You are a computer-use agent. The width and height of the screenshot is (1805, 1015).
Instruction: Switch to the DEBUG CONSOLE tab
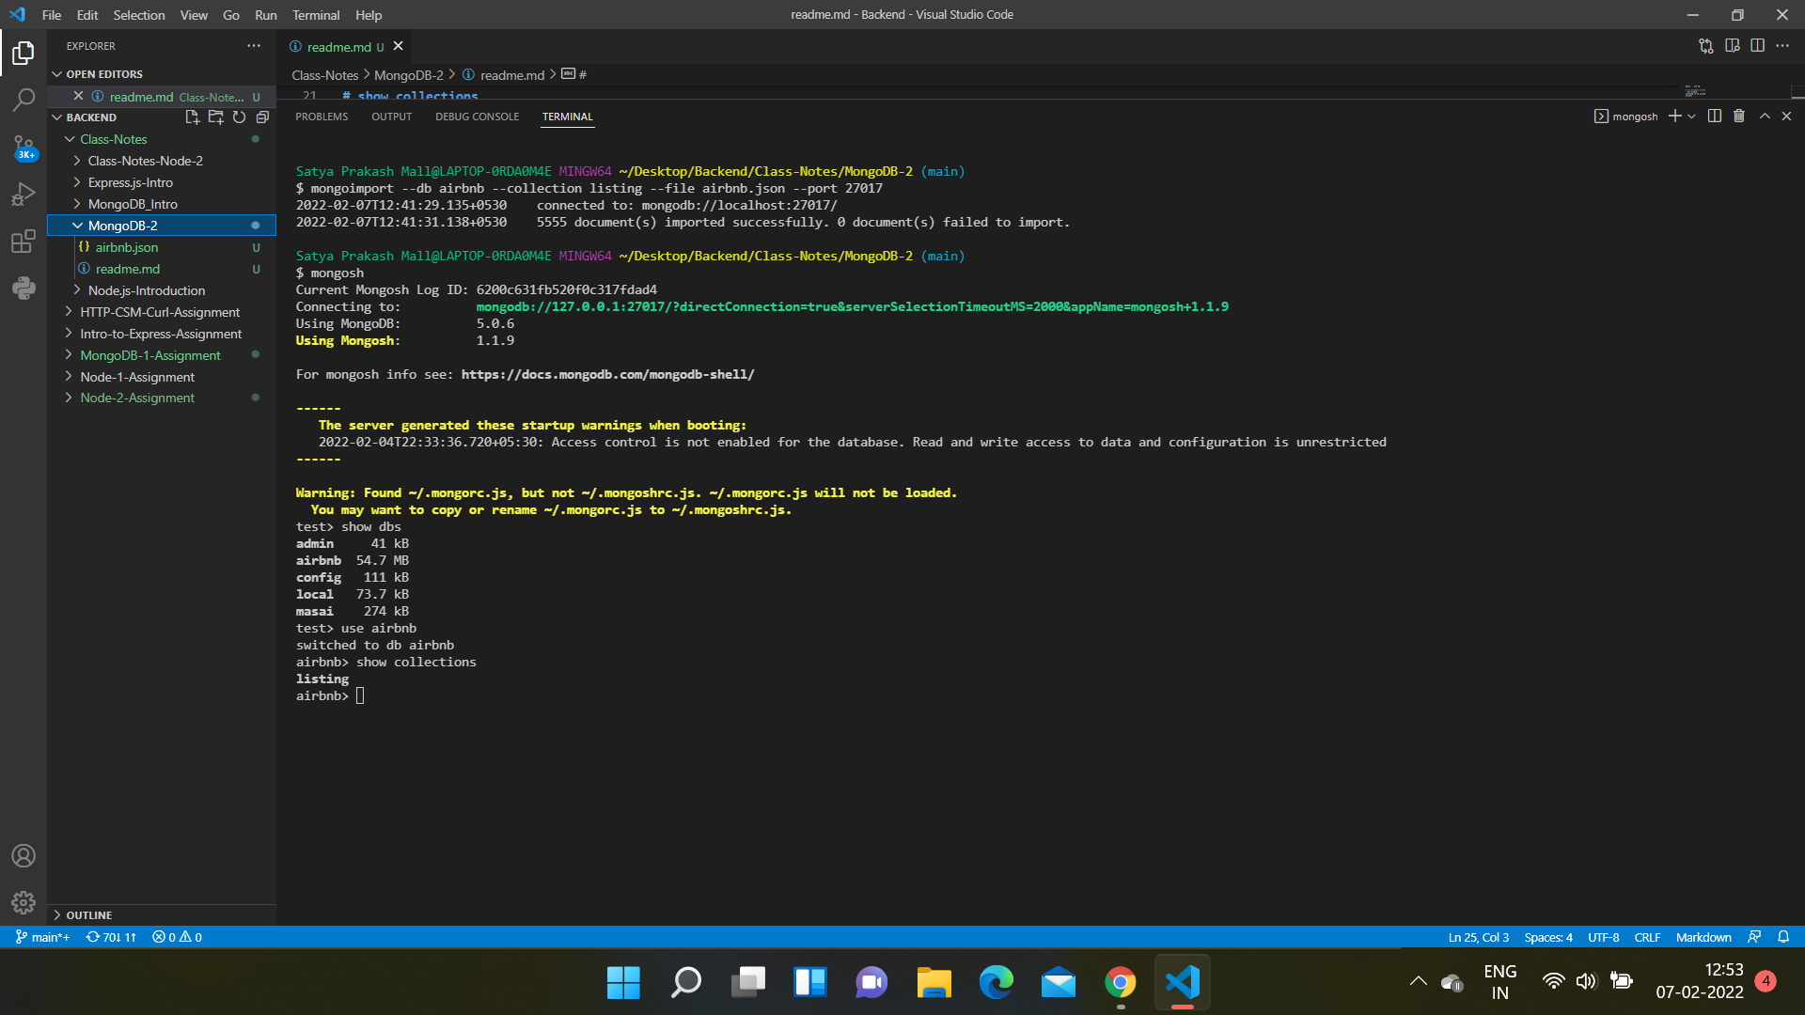(478, 116)
